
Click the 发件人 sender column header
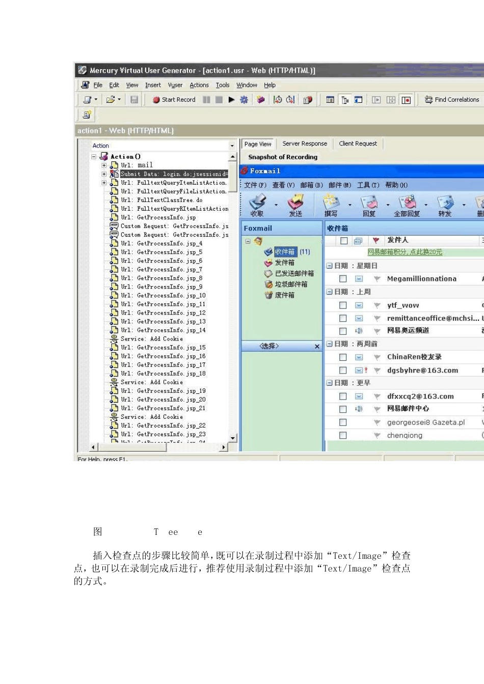pos(397,240)
